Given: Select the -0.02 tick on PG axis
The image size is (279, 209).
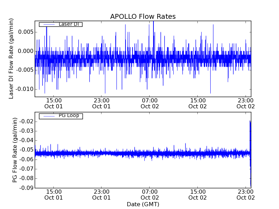Looking at the screenshot, I should (x=27, y=122).
